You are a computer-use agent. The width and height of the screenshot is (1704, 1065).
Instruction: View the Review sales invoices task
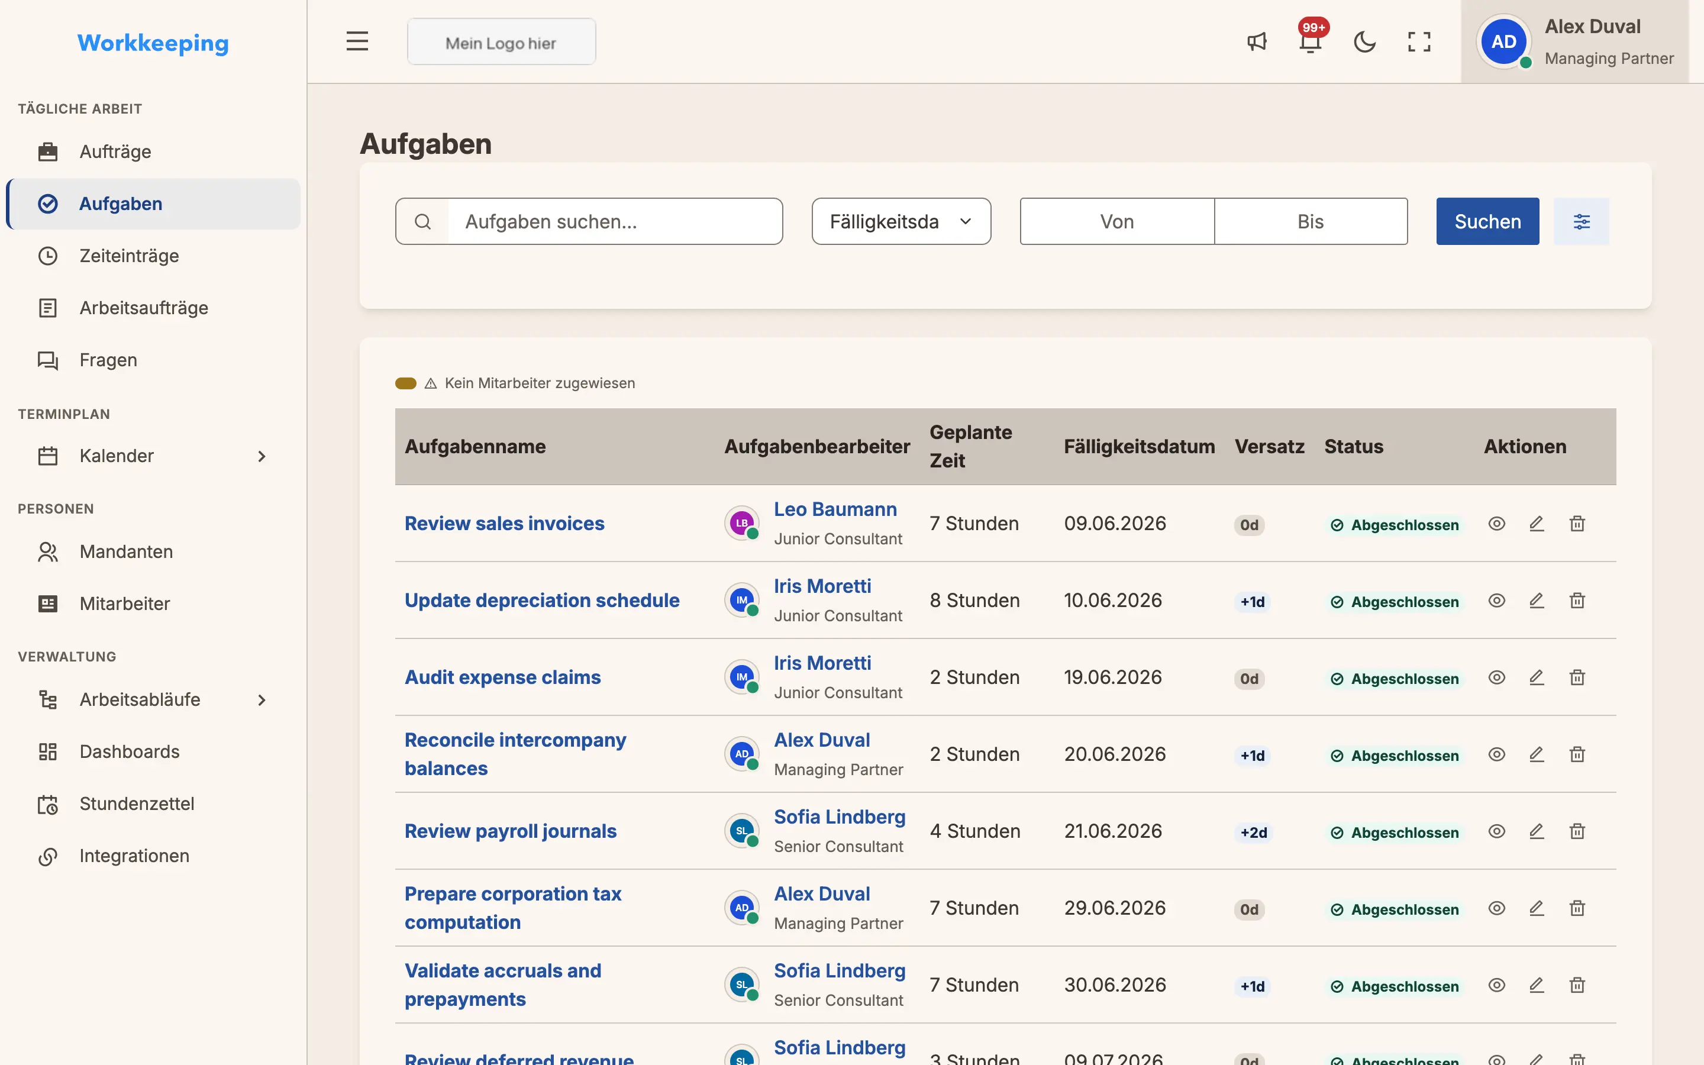(1497, 524)
